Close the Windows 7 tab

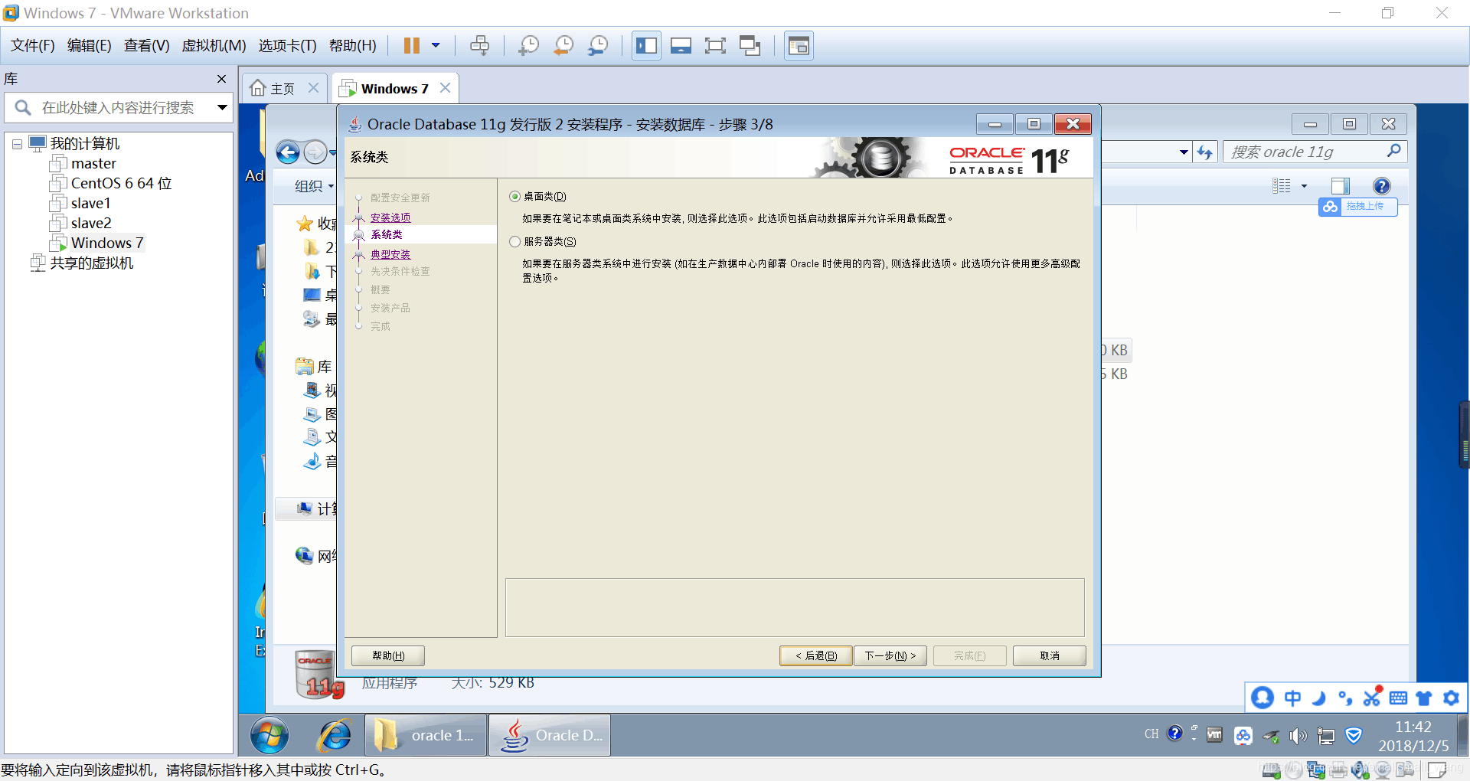(445, 88)
